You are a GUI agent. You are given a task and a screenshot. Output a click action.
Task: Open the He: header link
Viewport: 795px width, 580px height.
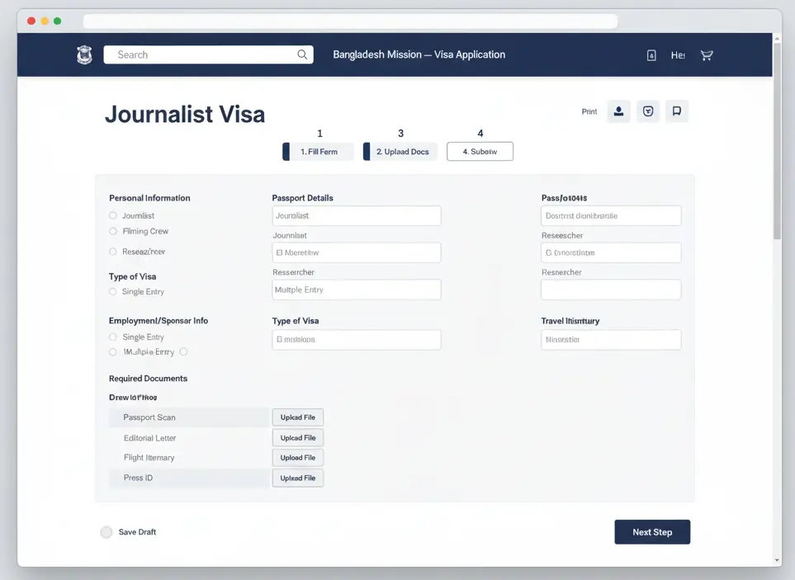678,55
